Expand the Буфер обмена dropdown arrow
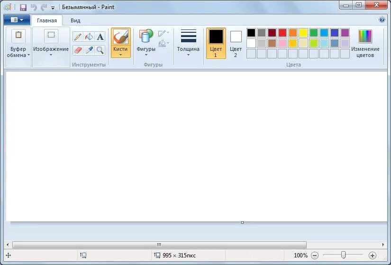 coord(29,55)
